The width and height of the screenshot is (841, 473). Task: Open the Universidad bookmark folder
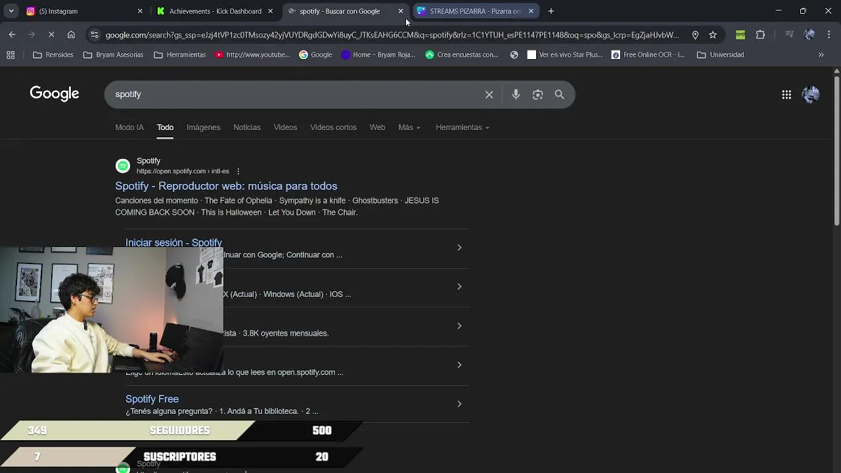720,55
